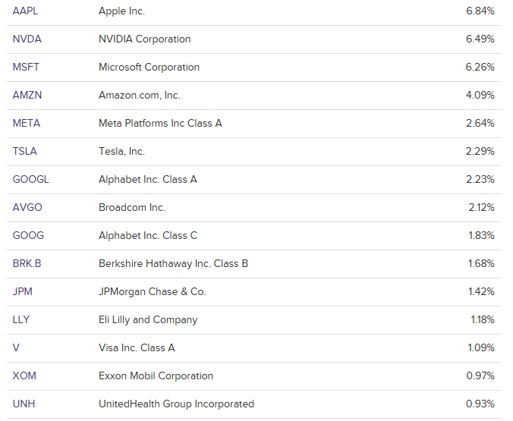This screenshot has width=513, height=421.
Task: Click the Apple Inc. company name
Action: 121,11
